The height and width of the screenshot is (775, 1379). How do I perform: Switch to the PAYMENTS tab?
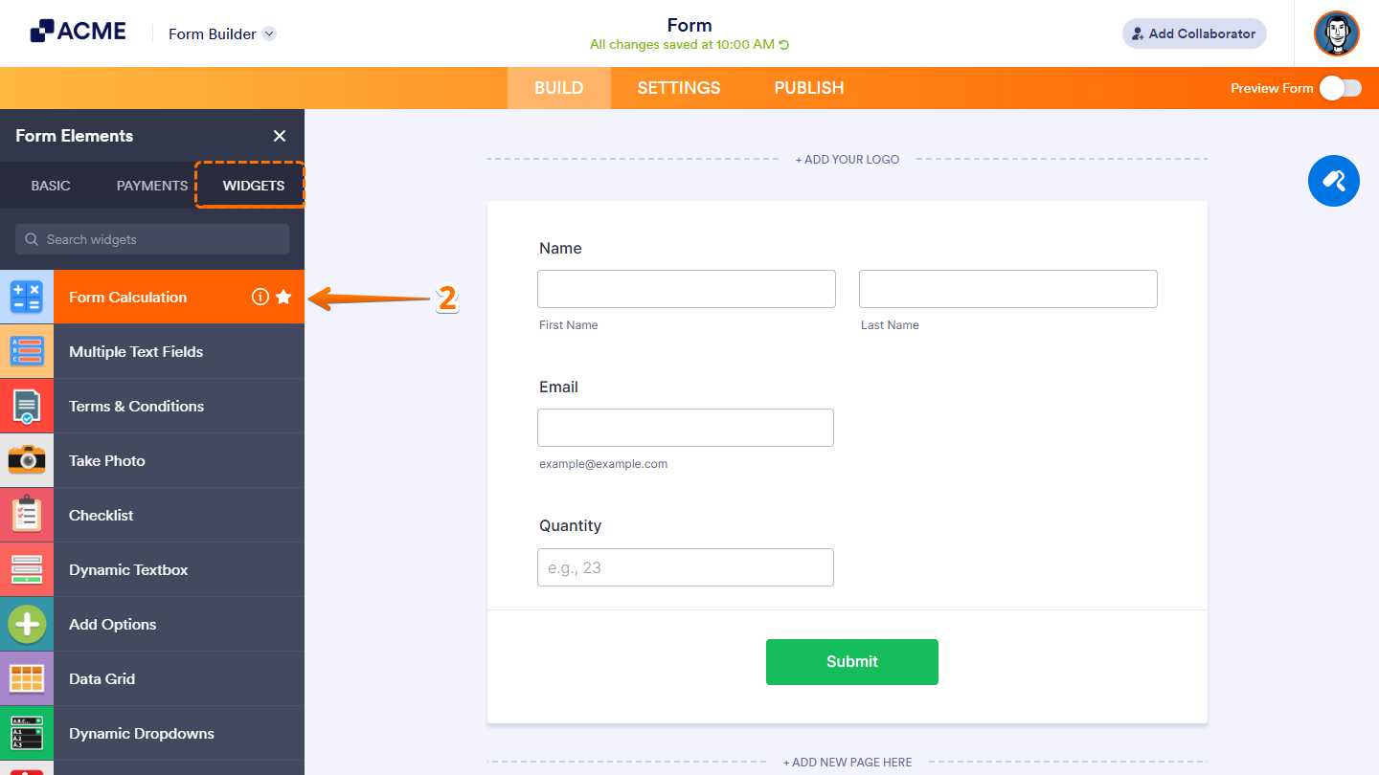pyautogui.click(x=151, y=186)
